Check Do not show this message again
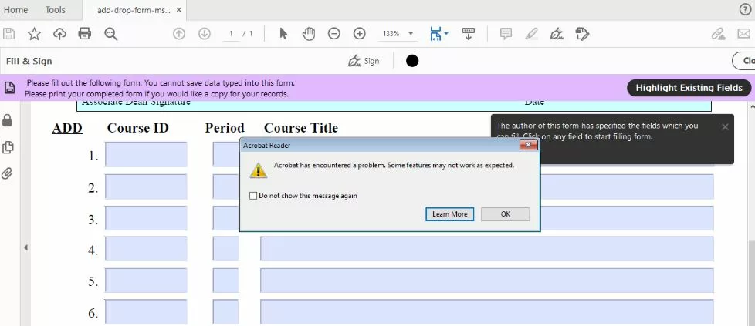 253,196
